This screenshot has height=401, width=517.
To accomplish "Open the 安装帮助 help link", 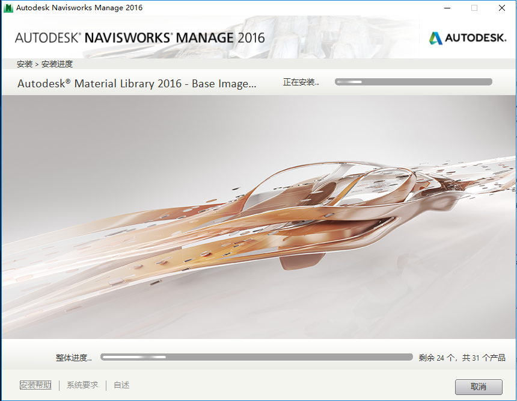I will click(35, 385).
